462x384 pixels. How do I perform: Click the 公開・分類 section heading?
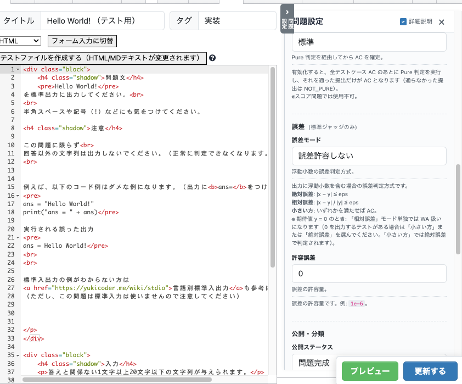308,333
